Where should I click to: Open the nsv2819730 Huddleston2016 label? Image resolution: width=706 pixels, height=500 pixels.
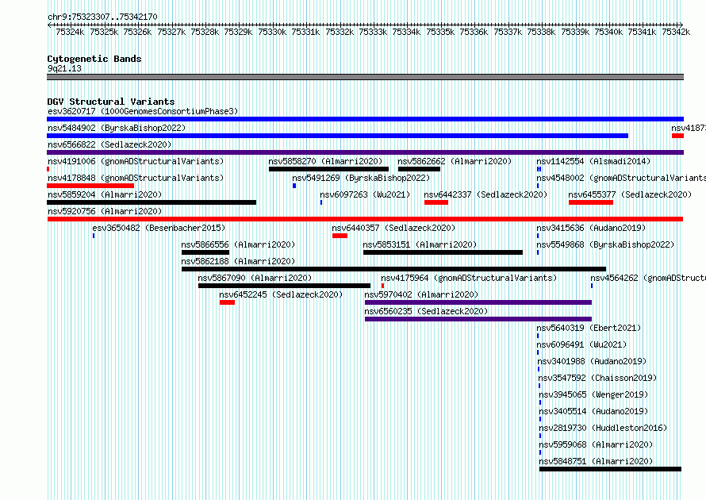604,428
